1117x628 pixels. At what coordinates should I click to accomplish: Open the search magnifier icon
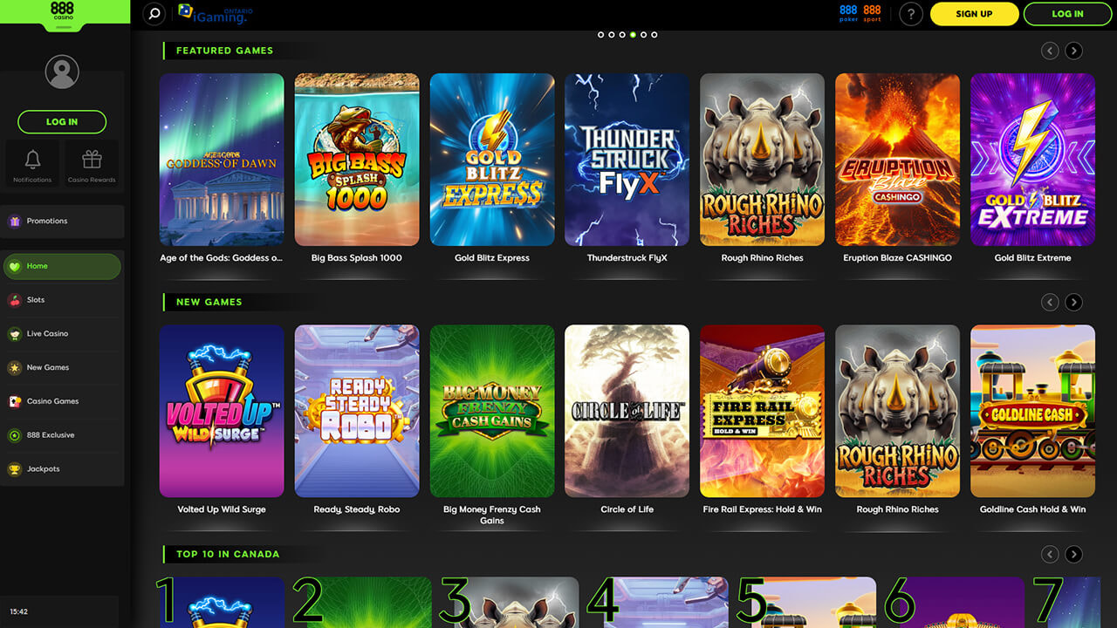pyautogui.click(x=154, y=14)
